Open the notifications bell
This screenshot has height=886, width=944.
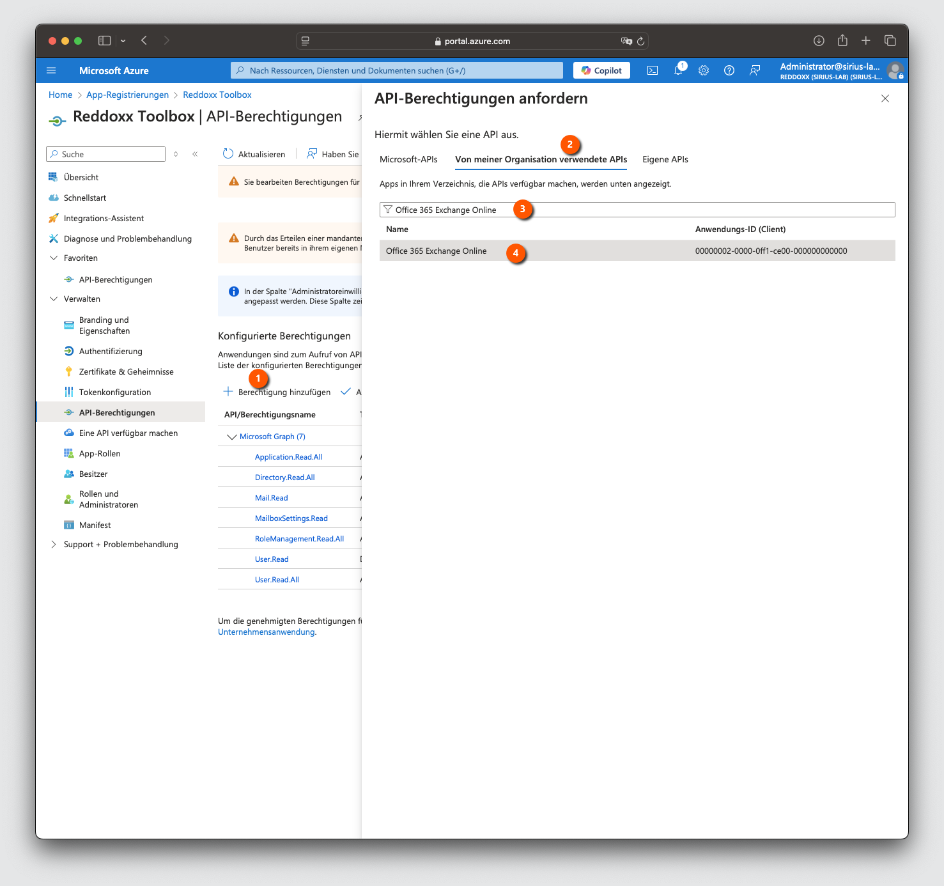click(x=678, y=70)
